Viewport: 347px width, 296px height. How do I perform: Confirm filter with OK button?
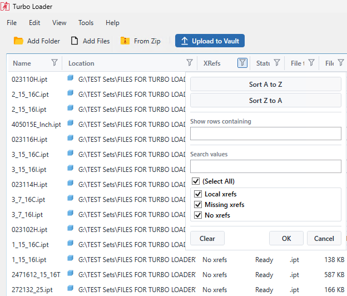pos(286,239)
